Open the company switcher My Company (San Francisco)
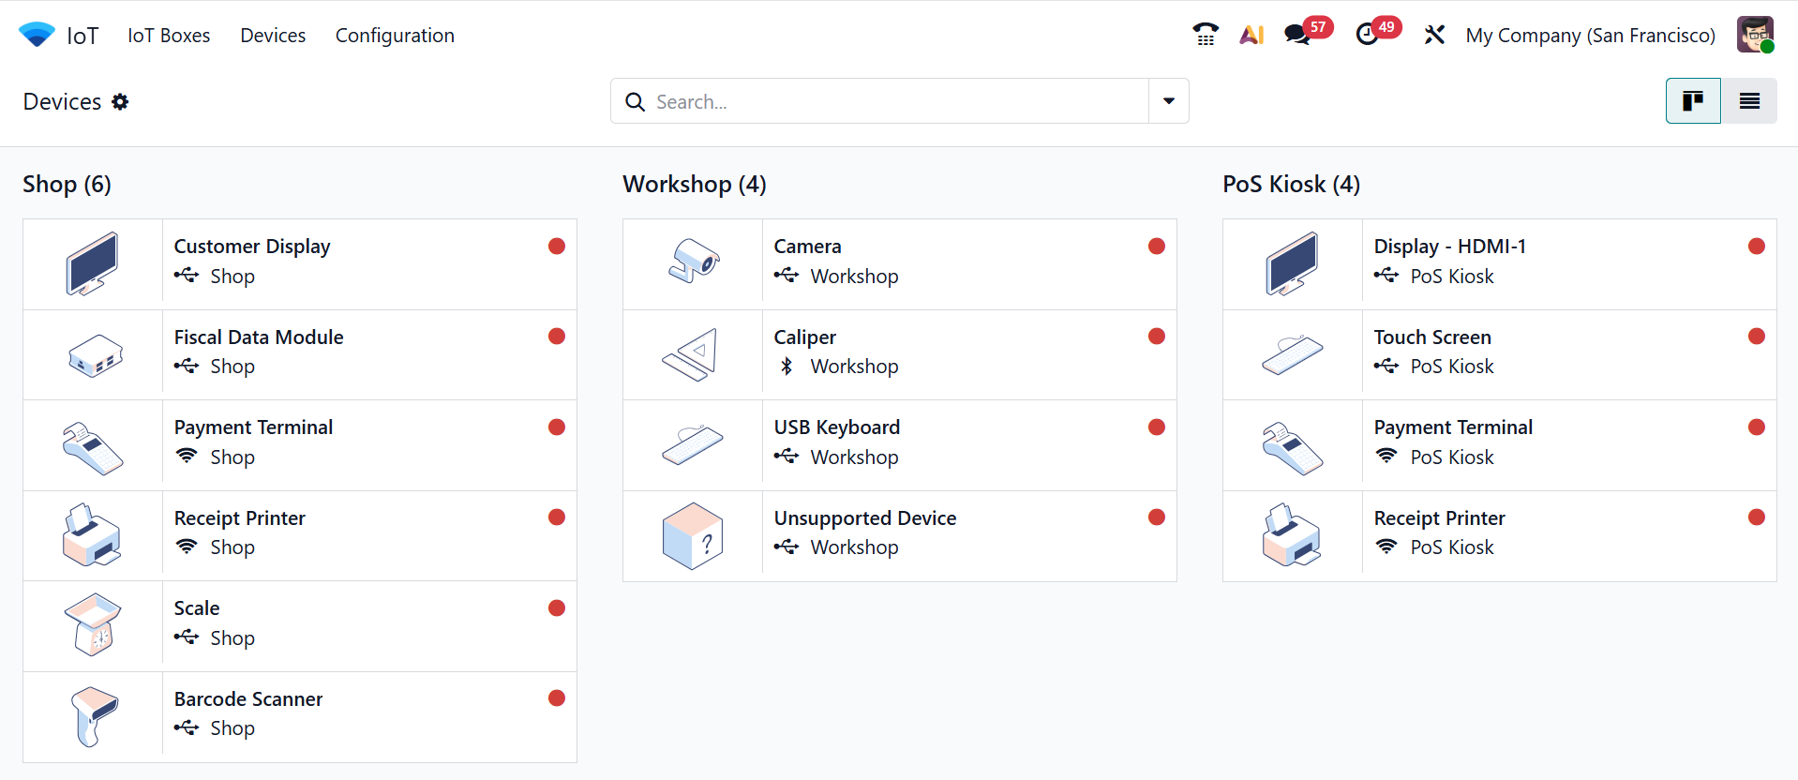 (x=1590, y=35)
